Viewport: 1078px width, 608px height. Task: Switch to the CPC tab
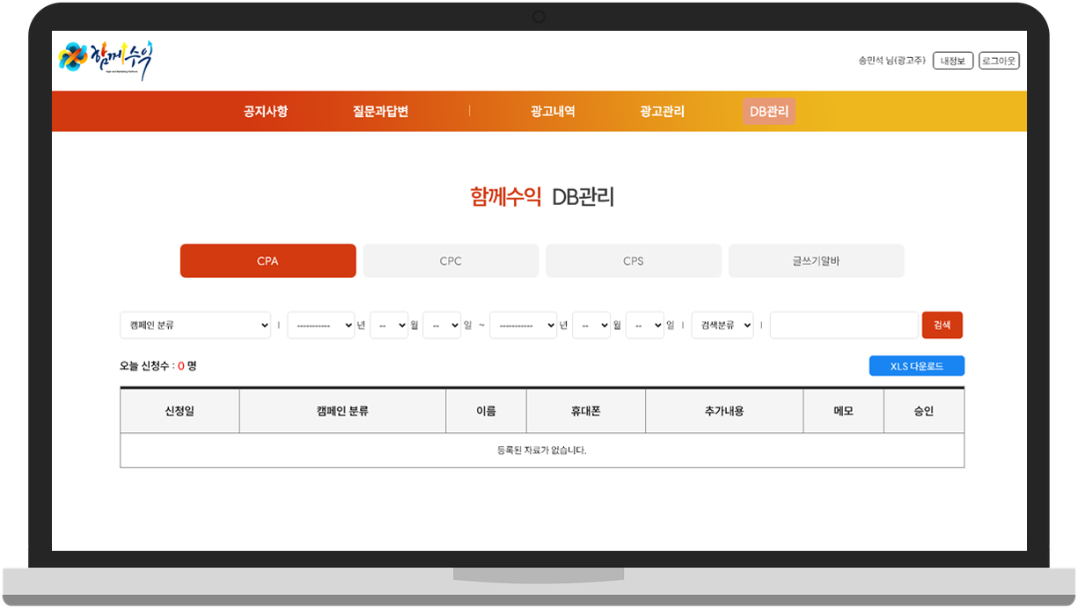(451, 261)
